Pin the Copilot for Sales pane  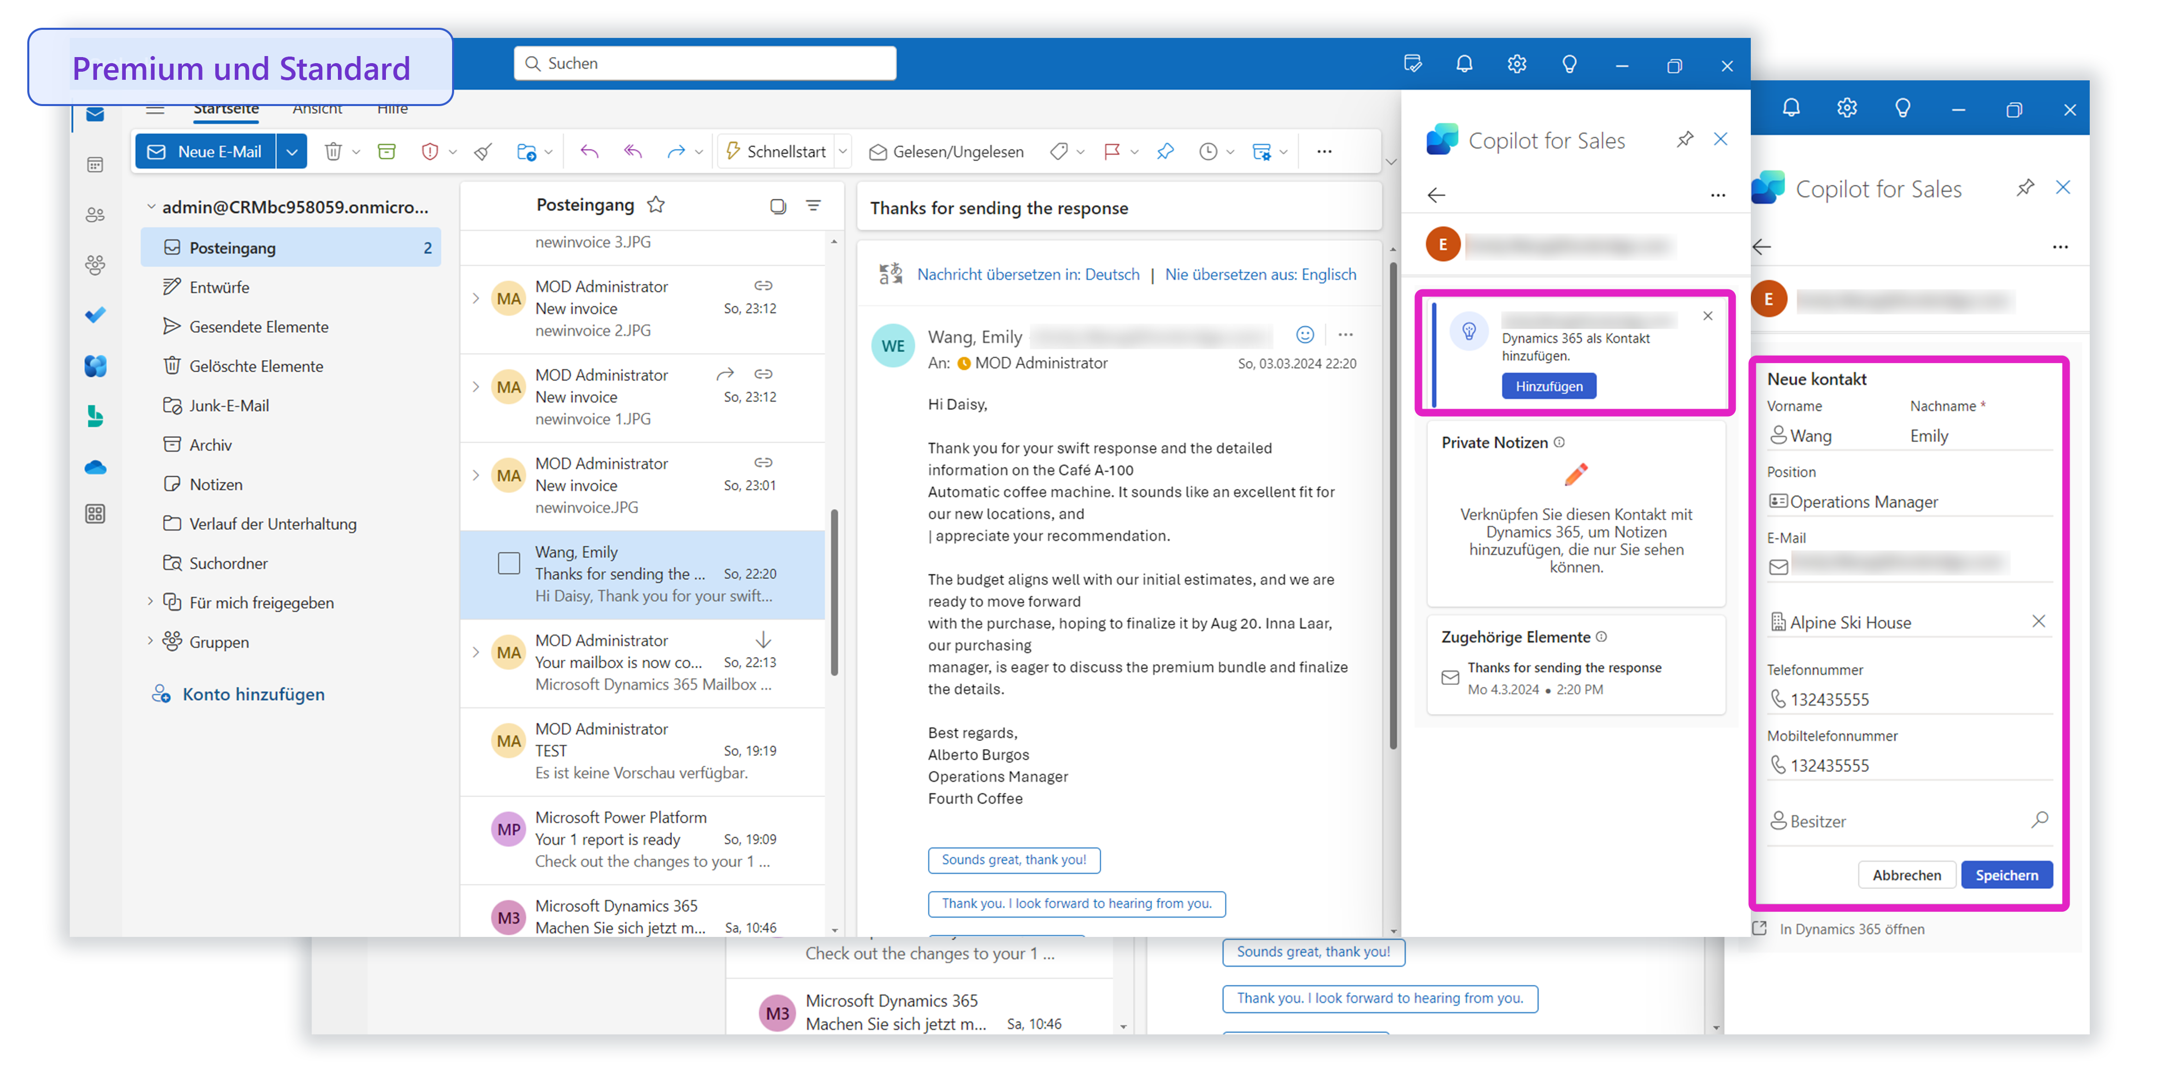coord(1685,139)
